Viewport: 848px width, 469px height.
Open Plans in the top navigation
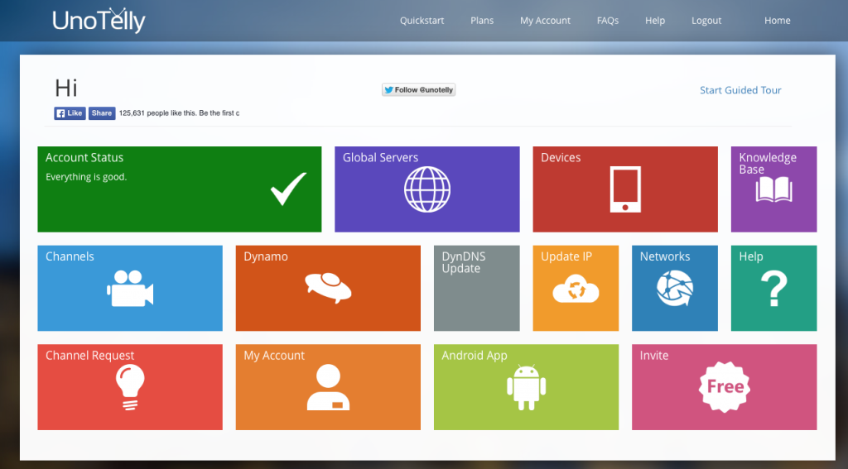[482, 21]
